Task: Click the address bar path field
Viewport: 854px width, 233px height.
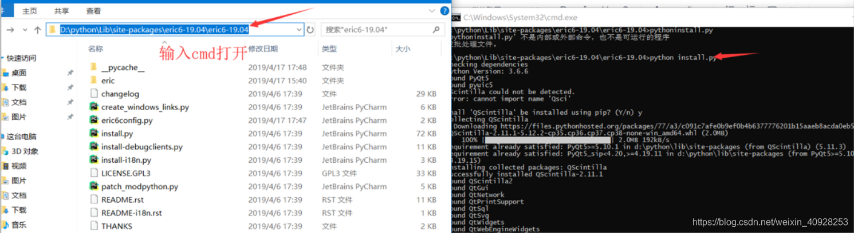Action: (x=175, y=30)
